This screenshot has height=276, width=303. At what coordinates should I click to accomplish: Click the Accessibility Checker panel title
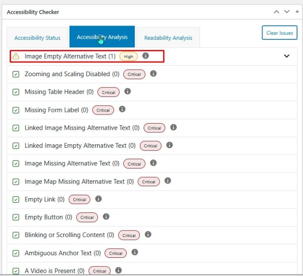coord(33,12)
